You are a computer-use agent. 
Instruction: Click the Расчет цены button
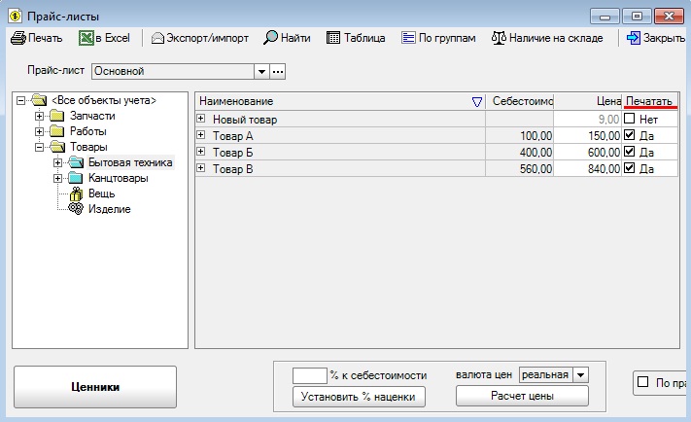[522, 396]
